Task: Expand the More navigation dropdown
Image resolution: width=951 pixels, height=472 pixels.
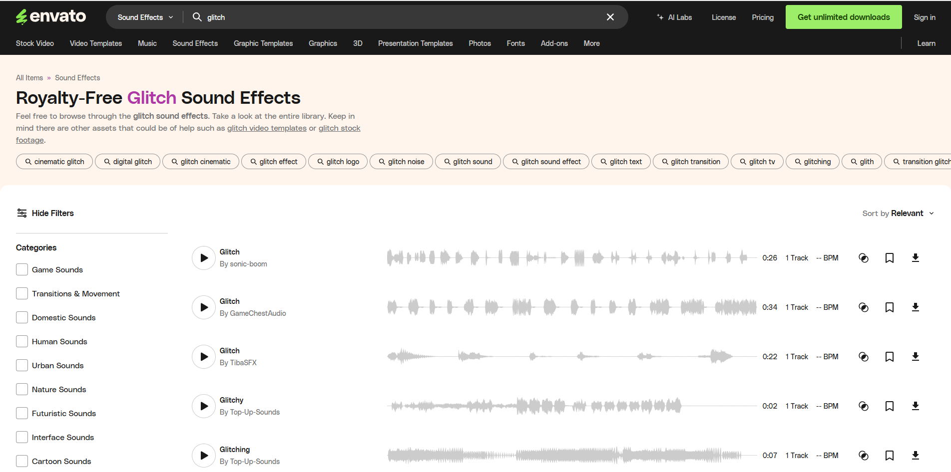Action: point(591,43)
